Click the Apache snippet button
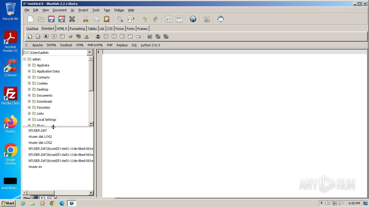 [x=37, y=45]
